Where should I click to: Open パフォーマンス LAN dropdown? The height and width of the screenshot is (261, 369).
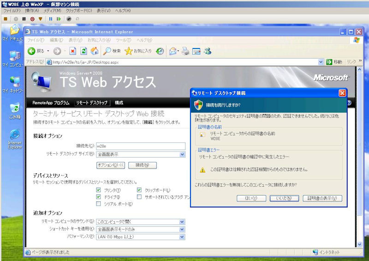click(182, 237)
